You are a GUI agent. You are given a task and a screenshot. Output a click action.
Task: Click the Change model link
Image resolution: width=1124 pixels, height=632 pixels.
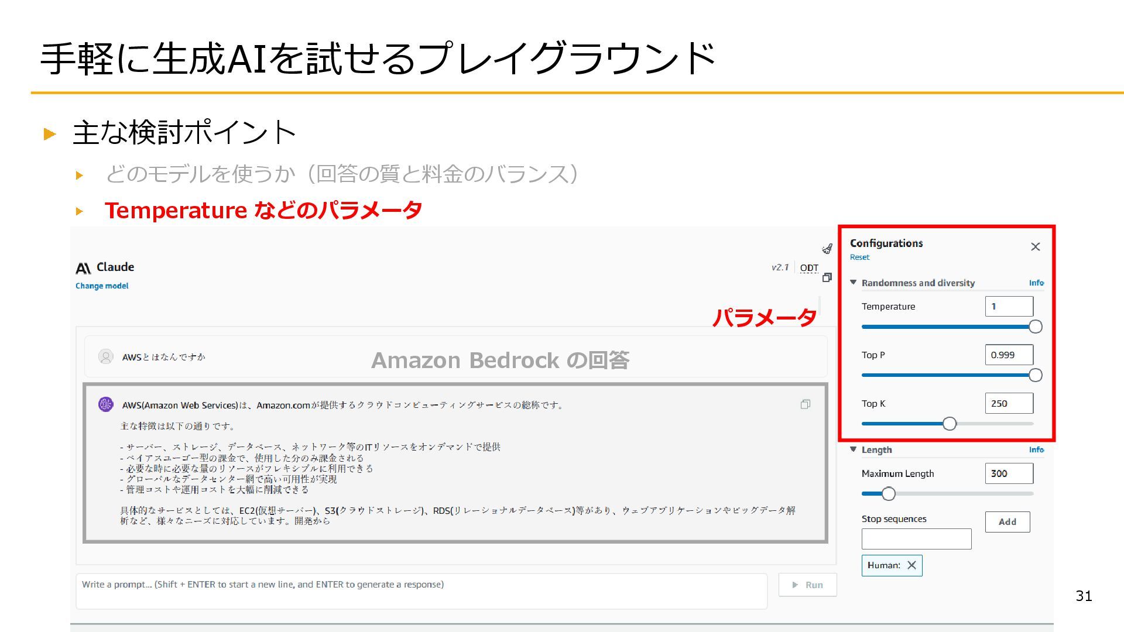102,286
